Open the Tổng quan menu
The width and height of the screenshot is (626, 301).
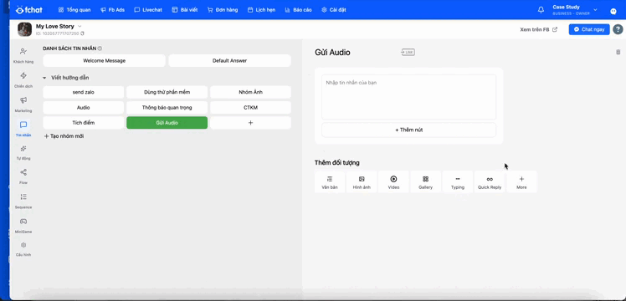pyautogui.click(x=74, y=10)
